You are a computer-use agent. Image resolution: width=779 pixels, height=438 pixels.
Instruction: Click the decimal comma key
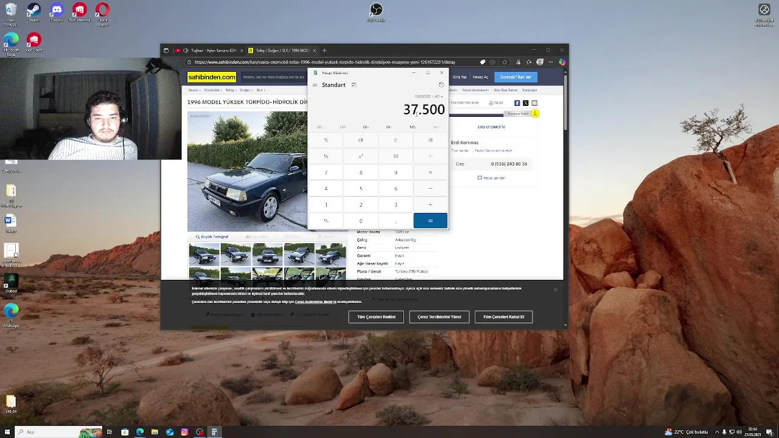pos(396,221)
